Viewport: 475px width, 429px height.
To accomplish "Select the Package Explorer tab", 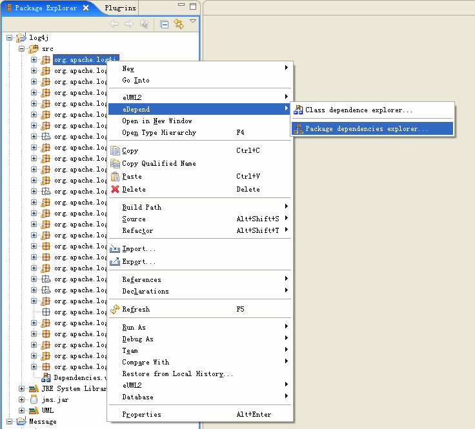I will point(46,8).
